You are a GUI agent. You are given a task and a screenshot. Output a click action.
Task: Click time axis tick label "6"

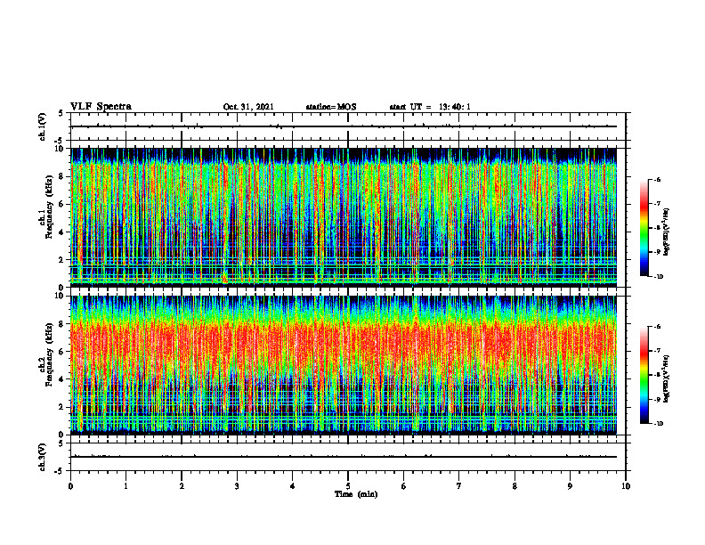(x=404, y=486)
